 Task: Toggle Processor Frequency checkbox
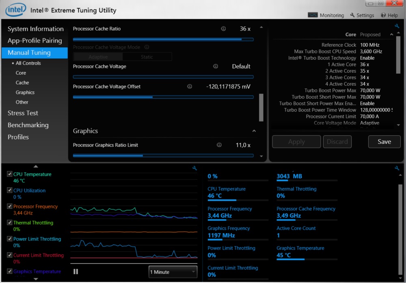point(10,206)
